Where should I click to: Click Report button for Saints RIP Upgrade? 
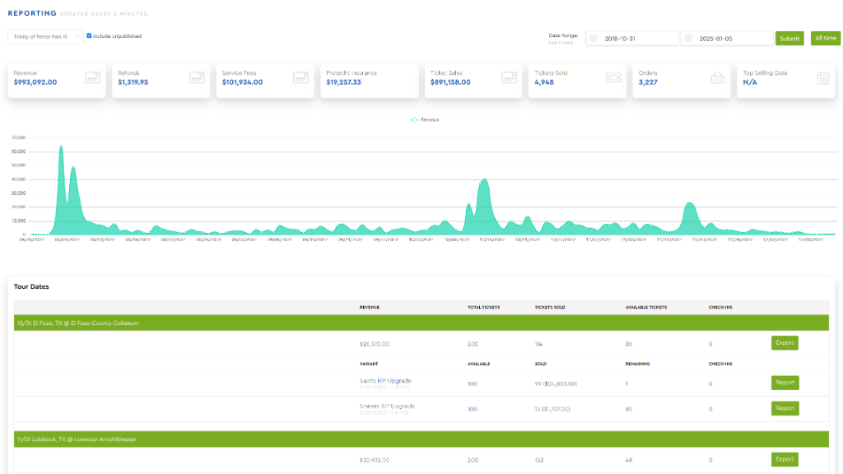[x=785, y=383]
